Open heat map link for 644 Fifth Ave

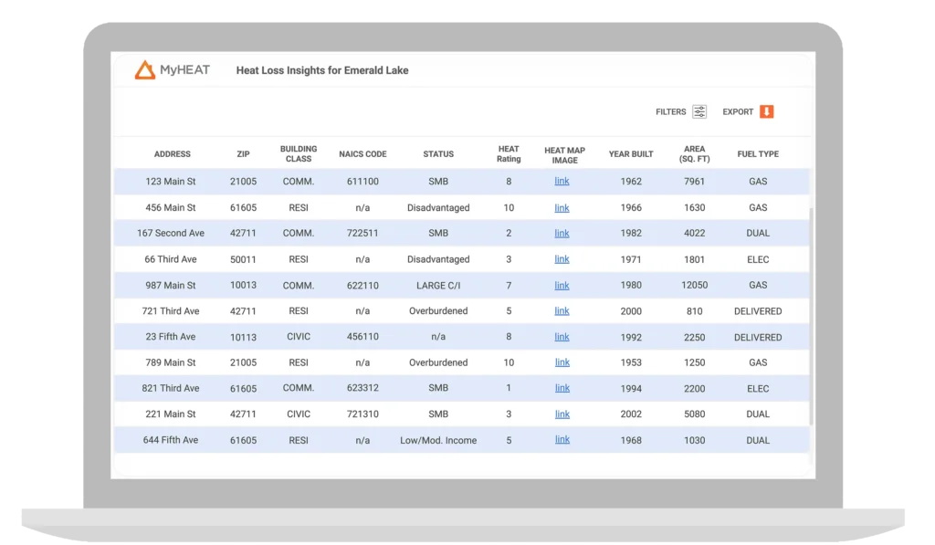[x=562, y=440]
